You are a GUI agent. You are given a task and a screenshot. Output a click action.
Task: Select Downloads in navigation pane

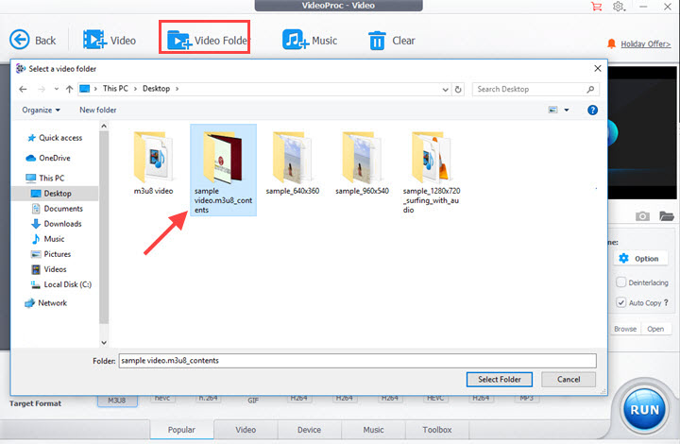57,224
